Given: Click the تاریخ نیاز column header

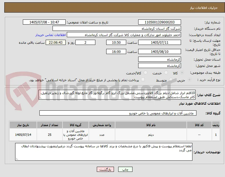Looking at the screenshot, I should [x=23, y=125].
